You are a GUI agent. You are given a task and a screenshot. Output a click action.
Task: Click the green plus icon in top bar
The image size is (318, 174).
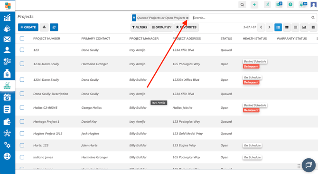point(254,5)
